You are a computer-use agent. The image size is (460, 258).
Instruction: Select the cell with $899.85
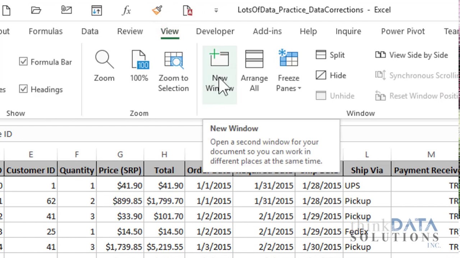[x=120, y=201]
